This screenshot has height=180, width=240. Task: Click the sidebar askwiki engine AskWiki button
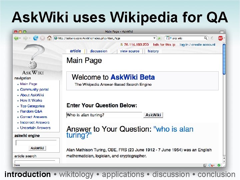coord(37,148)
